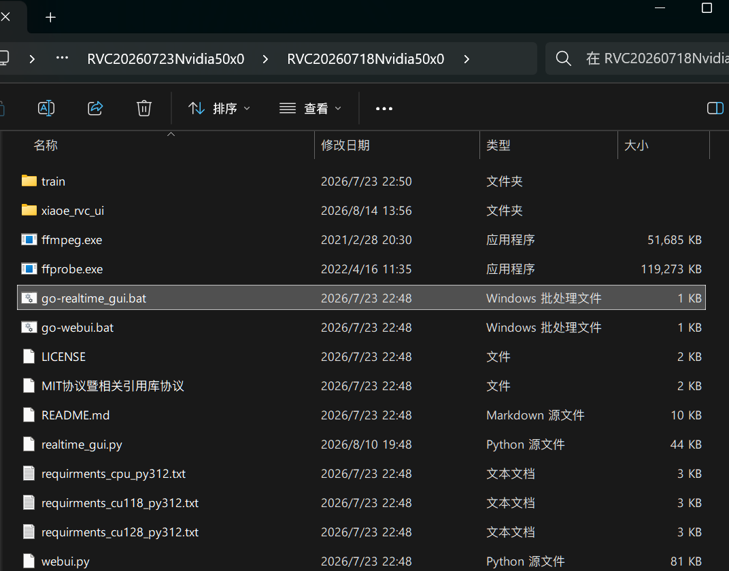Sort by Type (类型) column header

click(498, 145)
